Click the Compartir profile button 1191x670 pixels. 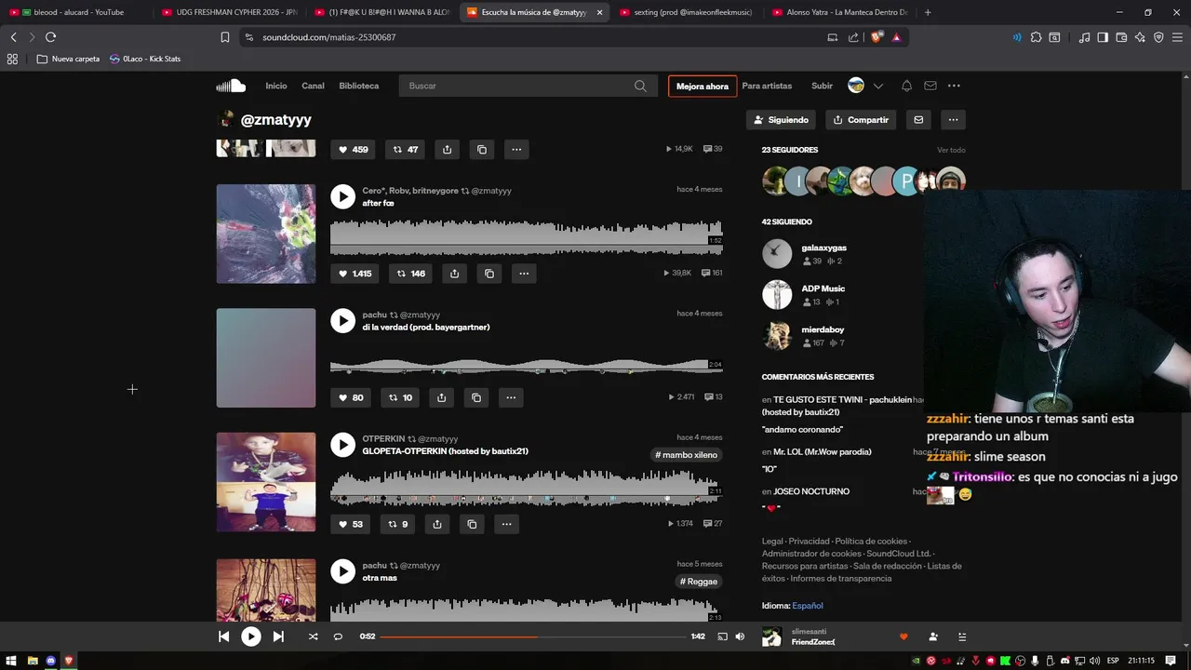click(861, 120)
